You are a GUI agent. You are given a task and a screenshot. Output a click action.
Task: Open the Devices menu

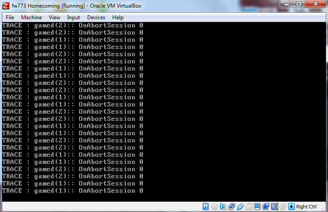(x=96, y=18)
